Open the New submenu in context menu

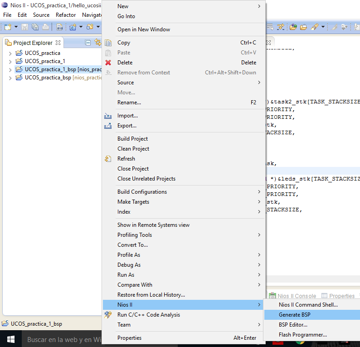tap(184, 6)
